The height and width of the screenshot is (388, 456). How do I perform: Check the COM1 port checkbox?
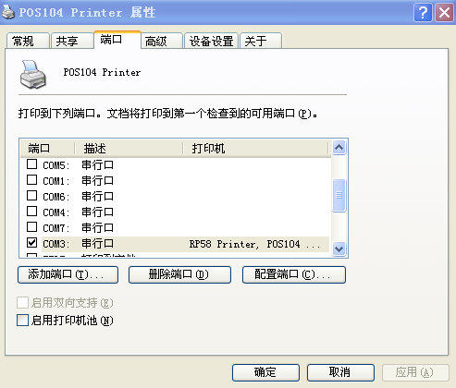coord(31,180)
